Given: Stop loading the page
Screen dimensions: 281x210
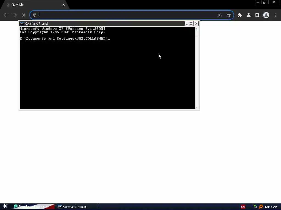Looking at the screenshot, I should coord(24,15).
